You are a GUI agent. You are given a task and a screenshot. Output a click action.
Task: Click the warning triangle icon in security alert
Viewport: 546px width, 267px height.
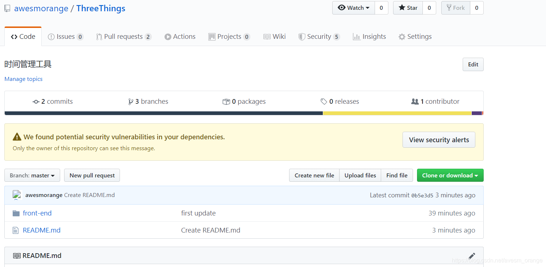[17, 137]
